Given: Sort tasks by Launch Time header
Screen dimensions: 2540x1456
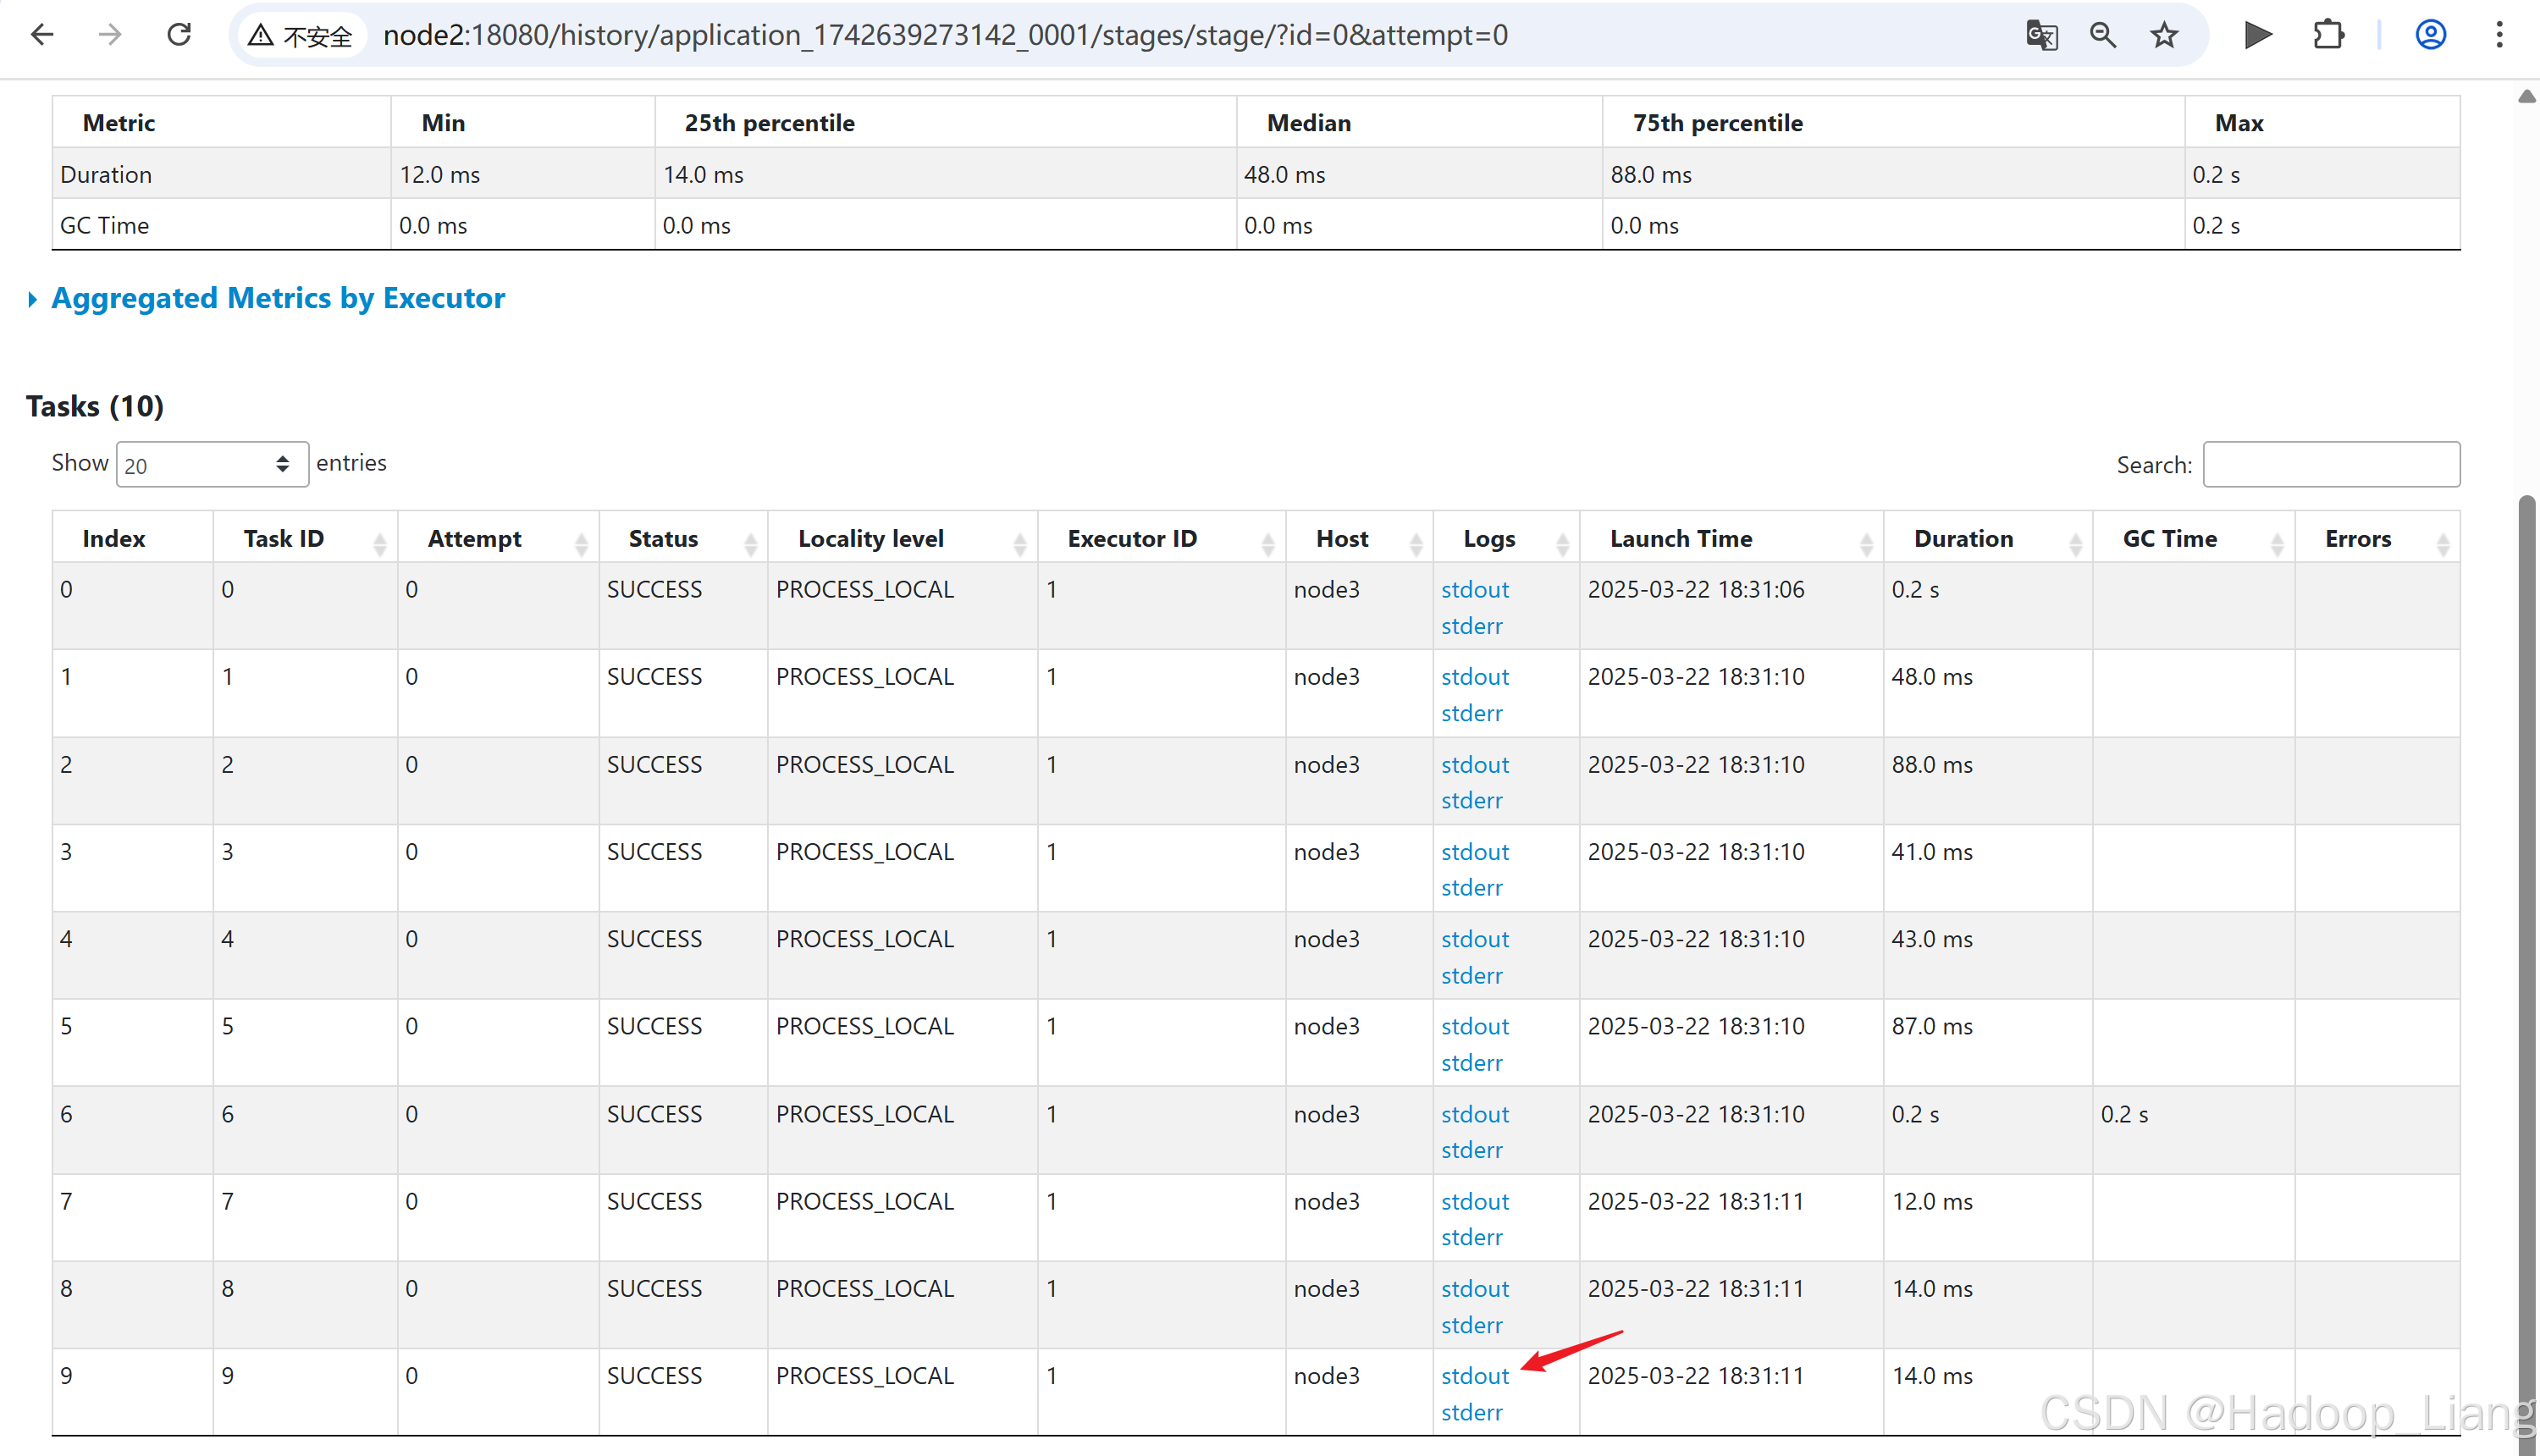Looking at the screenshot, I should [x=1681, y=539].
